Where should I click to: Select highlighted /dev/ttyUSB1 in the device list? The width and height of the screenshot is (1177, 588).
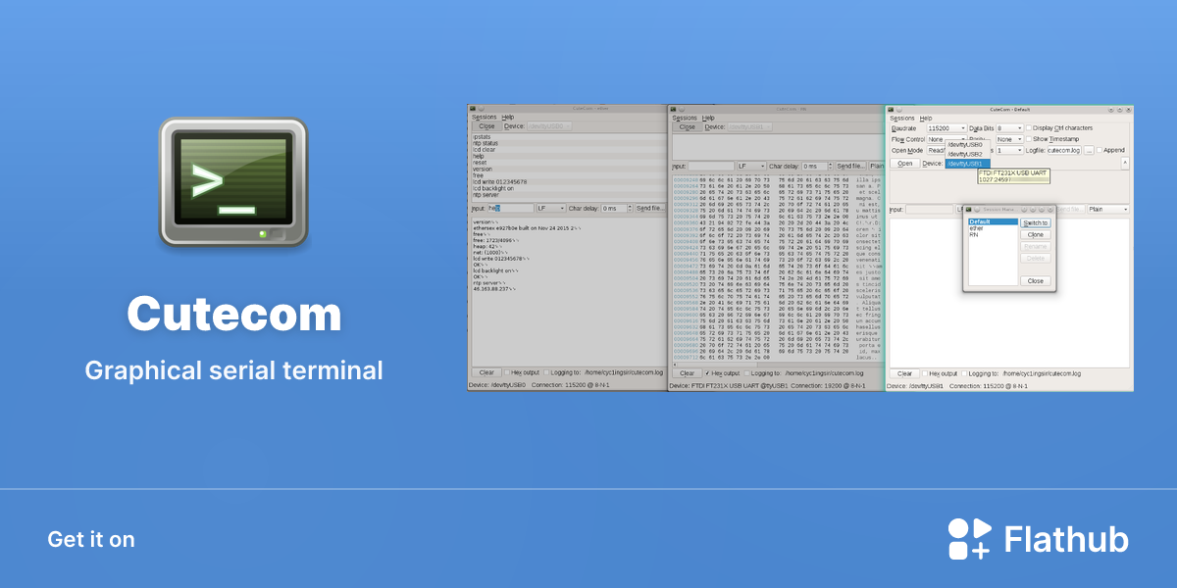[967, 164]
